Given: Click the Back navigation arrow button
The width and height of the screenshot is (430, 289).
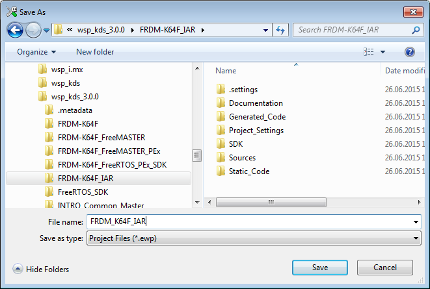Looking at the screenshot, I should point(16,30).
